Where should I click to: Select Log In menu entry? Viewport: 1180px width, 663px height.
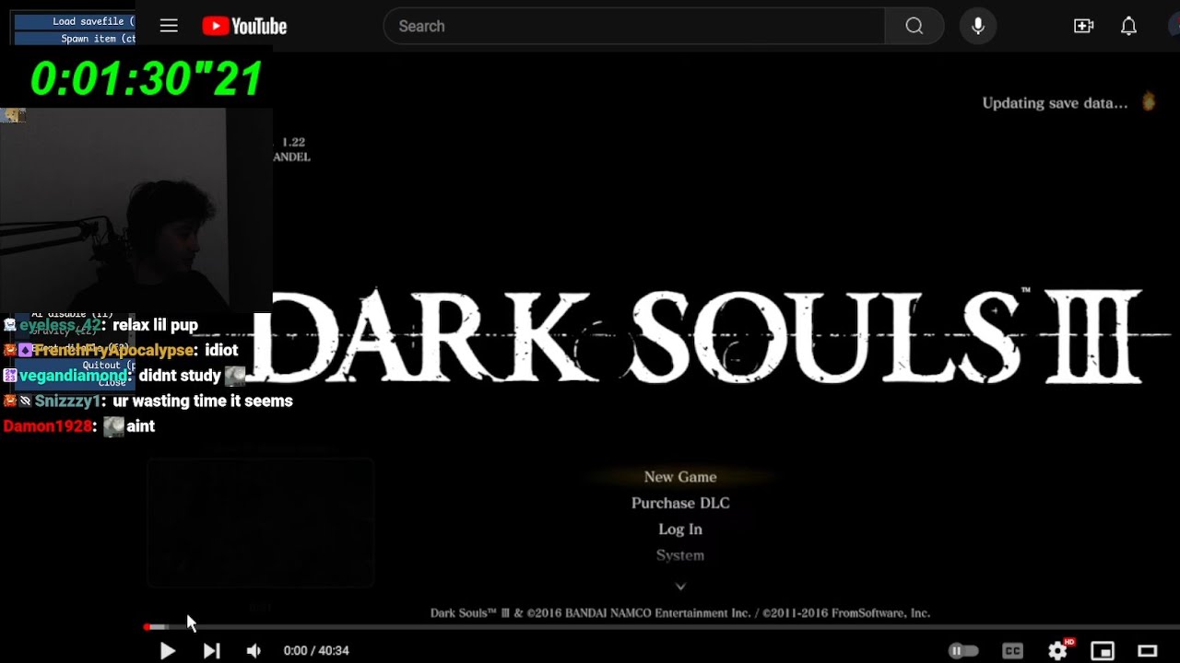(x=680, y=529)
